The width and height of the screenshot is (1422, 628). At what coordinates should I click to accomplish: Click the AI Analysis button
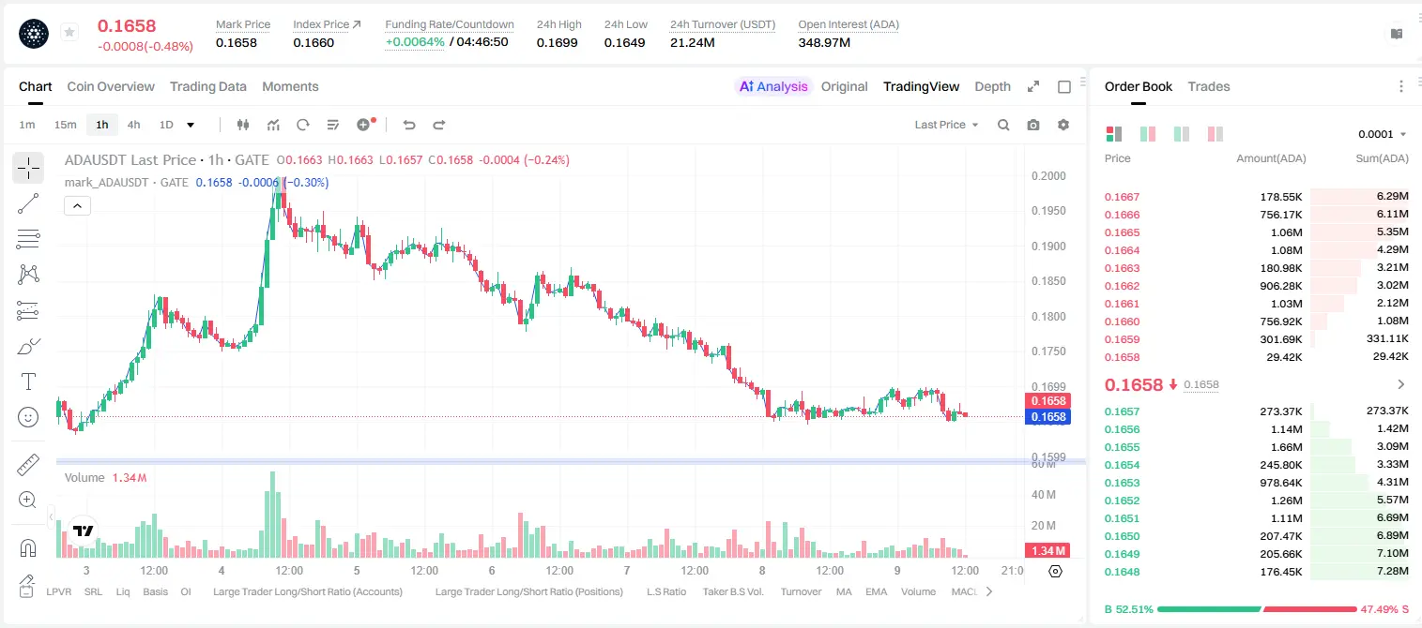[773, 86]
